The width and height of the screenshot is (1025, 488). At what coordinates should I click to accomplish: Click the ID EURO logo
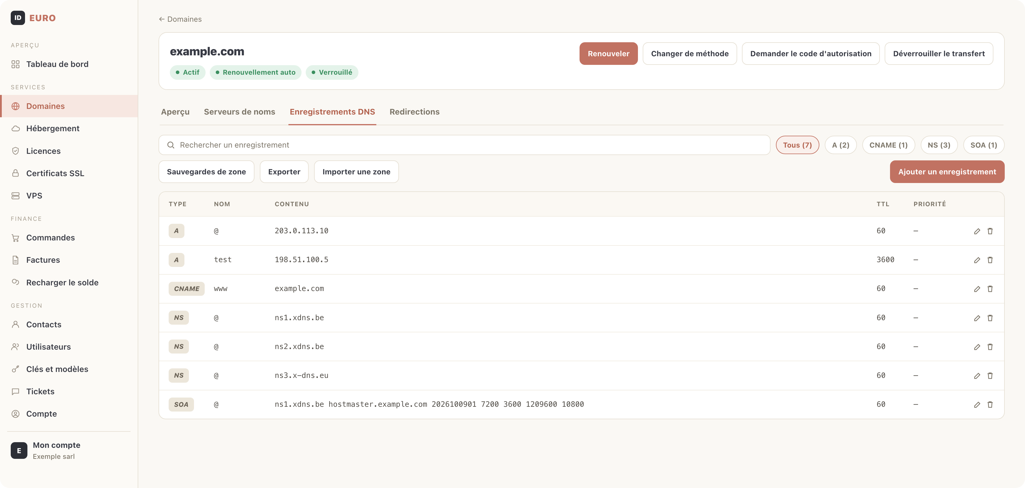[x=33, y=18]
